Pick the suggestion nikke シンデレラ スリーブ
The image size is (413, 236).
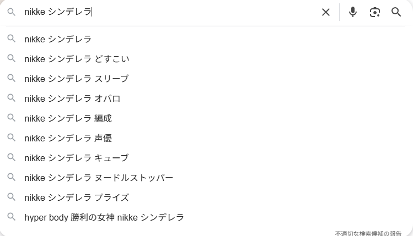pyautogui.click(x=77, y=79)
